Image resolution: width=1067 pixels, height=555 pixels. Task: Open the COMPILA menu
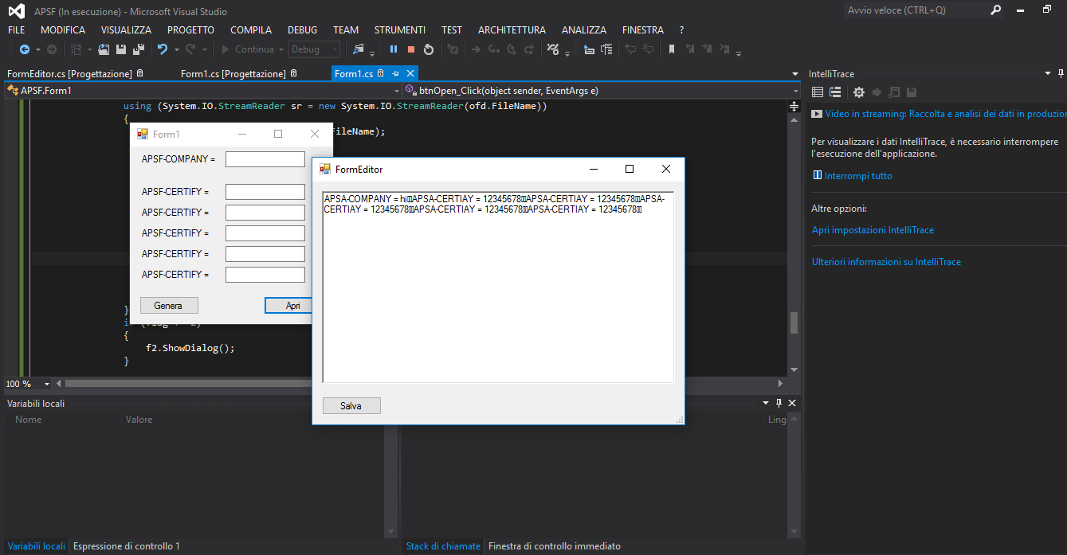tap(250, 29)
